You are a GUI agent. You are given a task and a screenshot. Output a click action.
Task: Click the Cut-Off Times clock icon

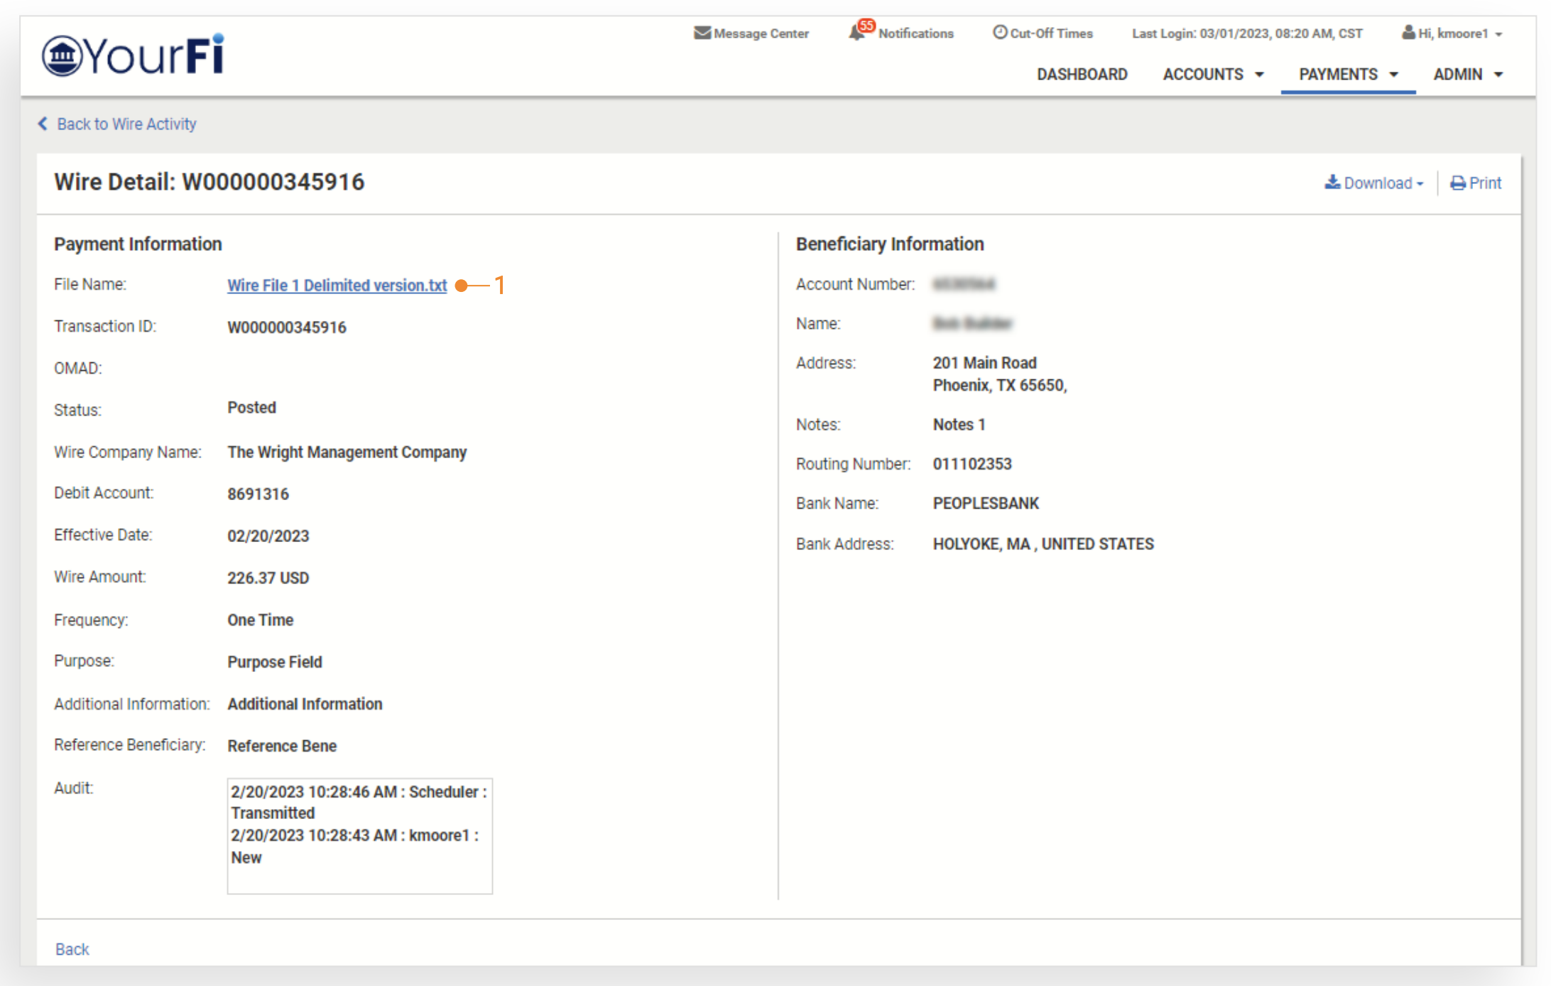pyautogui.click(x=999, y=33)
